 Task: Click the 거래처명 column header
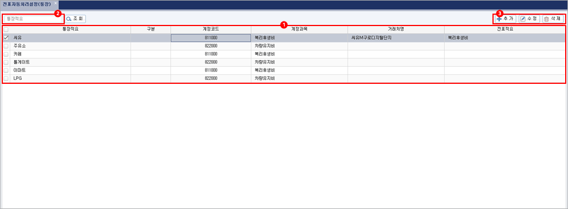pos(396,29)
